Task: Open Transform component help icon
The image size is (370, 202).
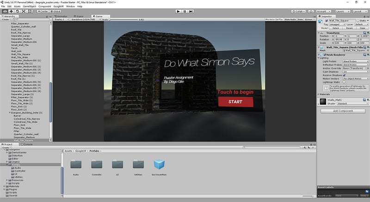Action: coord(365,33)
